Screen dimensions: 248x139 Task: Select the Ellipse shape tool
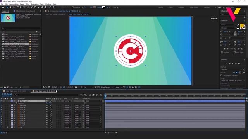28,7
